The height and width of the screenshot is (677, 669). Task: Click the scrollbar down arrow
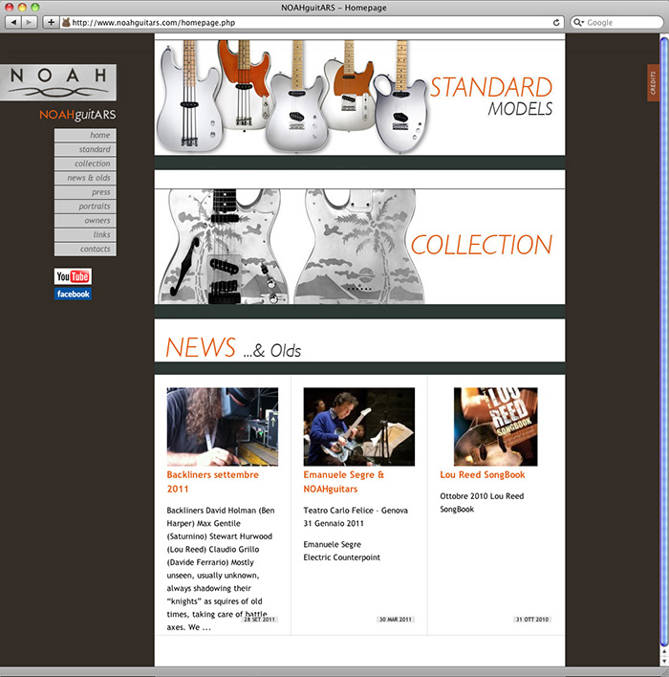[664, 661]
